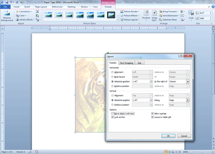Screen dimensions: 215x154
Task: Apply the black-framed picture style
Action: (x=111, y=15)
